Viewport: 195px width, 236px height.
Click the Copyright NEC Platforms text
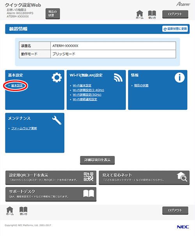click(x=28, y=226)
